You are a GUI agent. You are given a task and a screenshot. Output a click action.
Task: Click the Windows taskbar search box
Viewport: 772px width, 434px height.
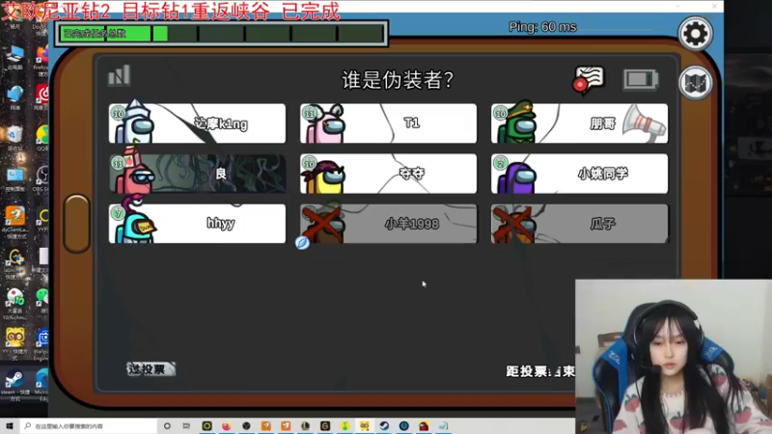pos(89,426)
